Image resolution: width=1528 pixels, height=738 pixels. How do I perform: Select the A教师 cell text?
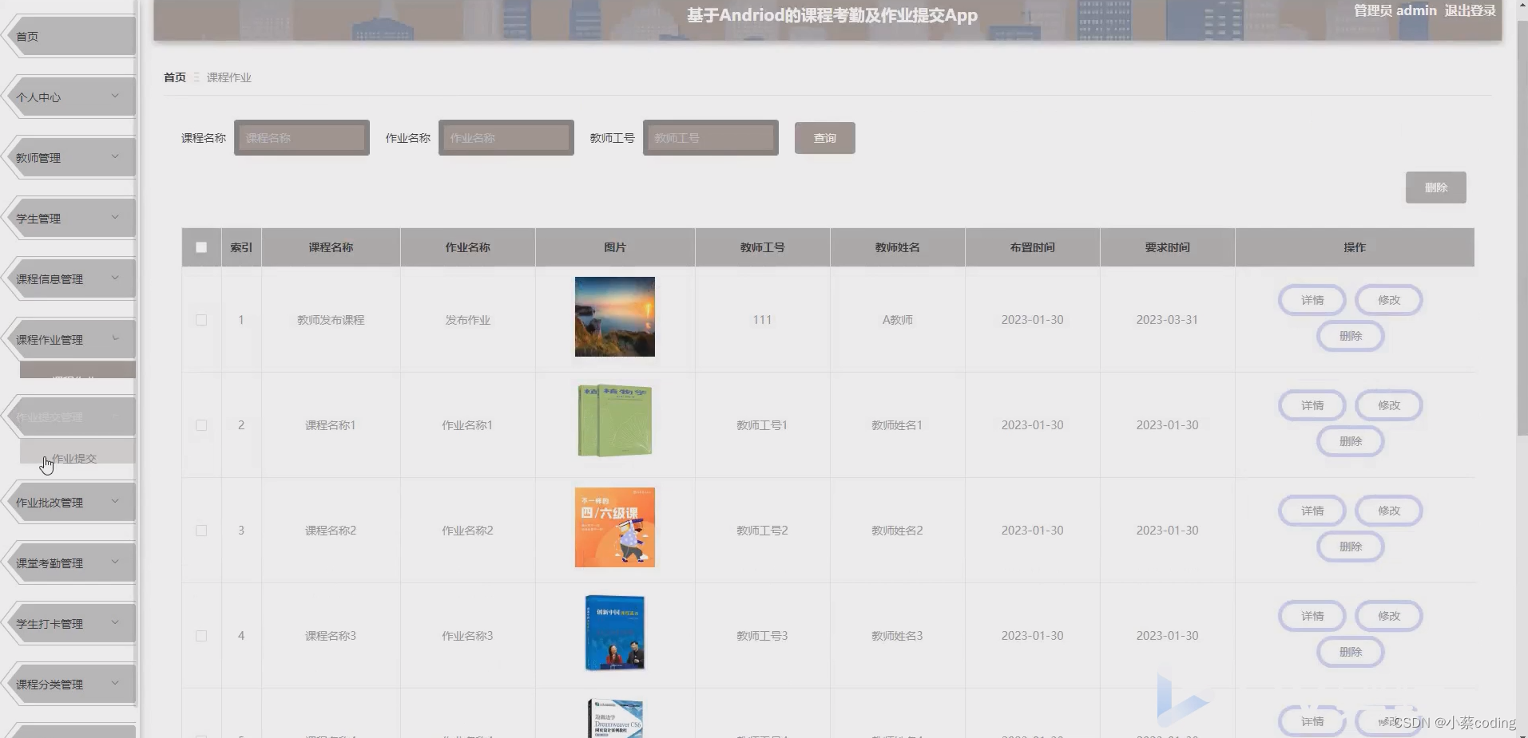(897, 320)
